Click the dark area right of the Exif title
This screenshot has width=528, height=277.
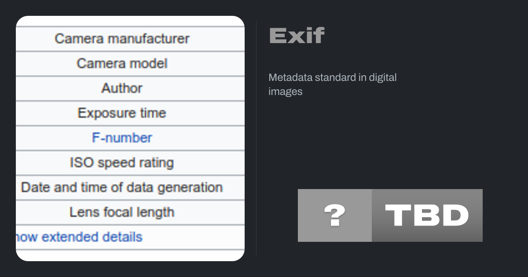tap(418, 36)
